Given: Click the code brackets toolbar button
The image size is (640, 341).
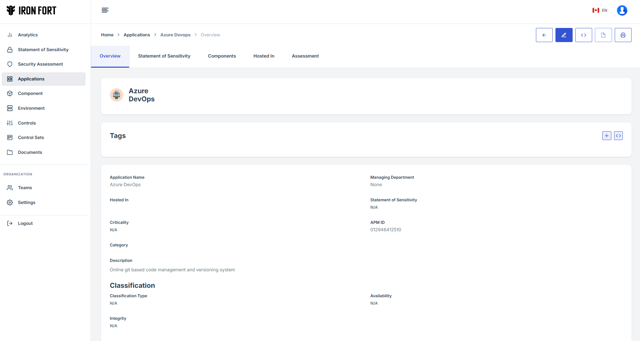Looking at the screenshot, I should [583, 35].
